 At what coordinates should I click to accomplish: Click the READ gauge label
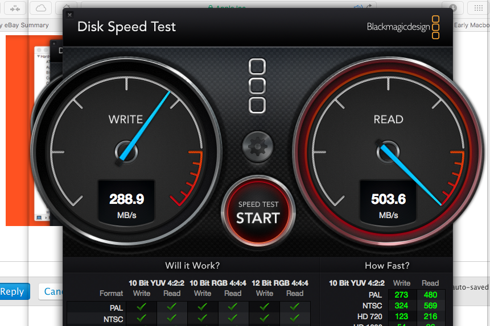click(389, 119)
